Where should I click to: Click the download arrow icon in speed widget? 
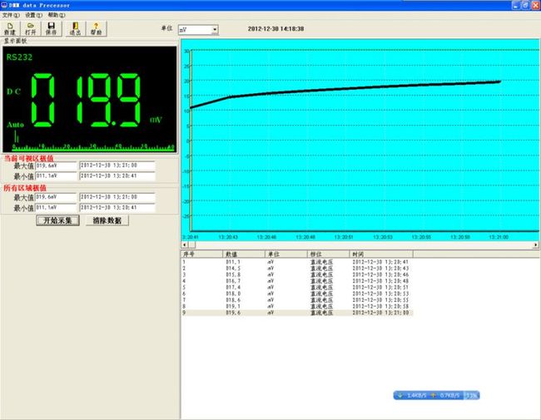click(400, 395)
